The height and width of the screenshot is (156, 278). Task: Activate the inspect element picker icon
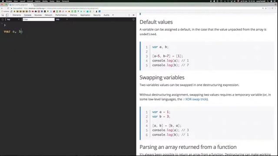[3, 15]
